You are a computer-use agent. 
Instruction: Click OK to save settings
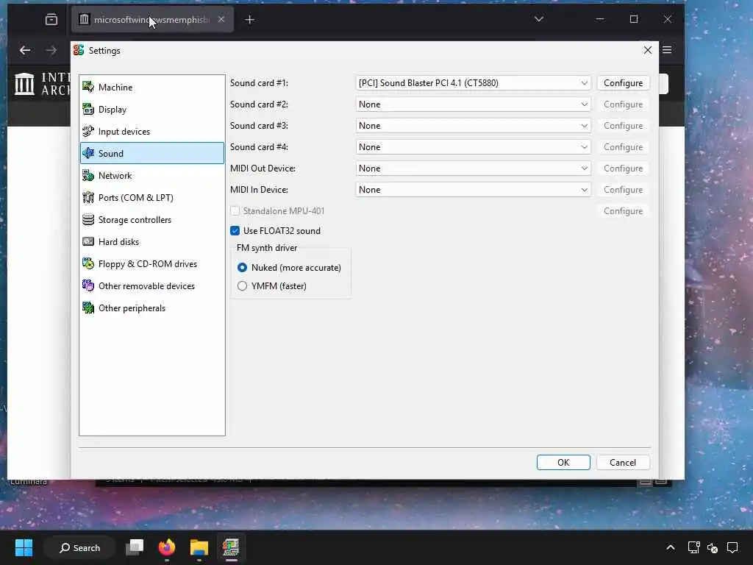pos(563,462)
